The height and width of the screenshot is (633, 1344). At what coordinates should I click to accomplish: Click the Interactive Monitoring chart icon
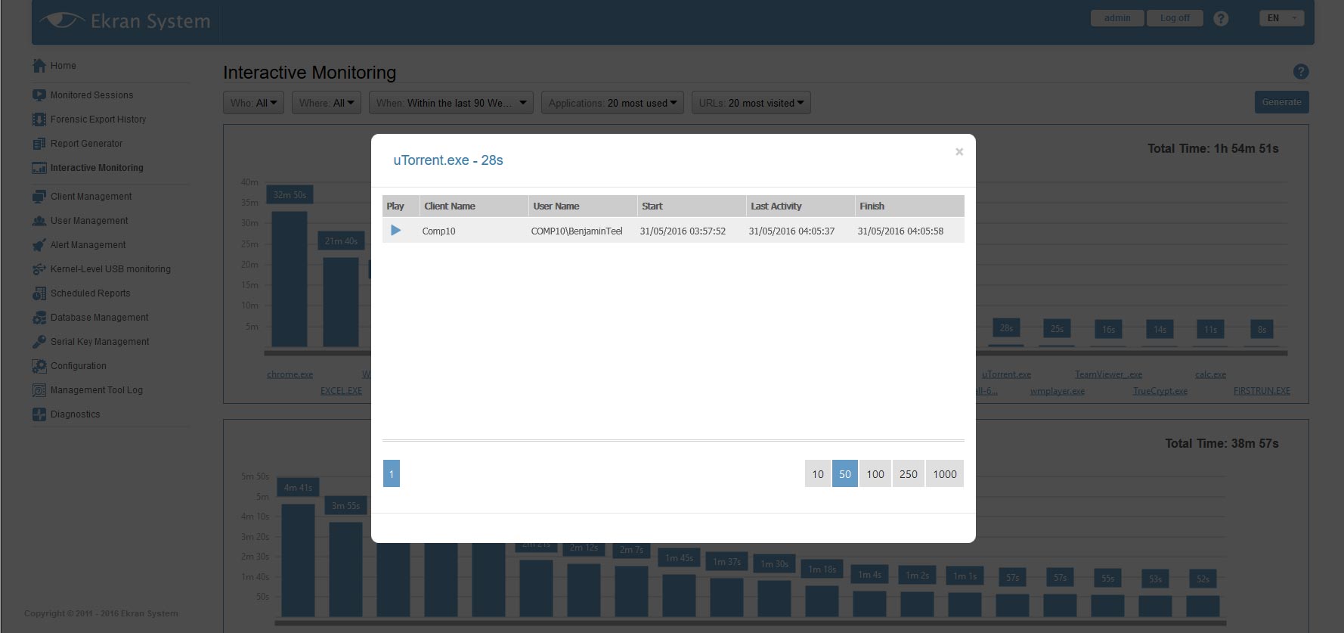[39, 168]
